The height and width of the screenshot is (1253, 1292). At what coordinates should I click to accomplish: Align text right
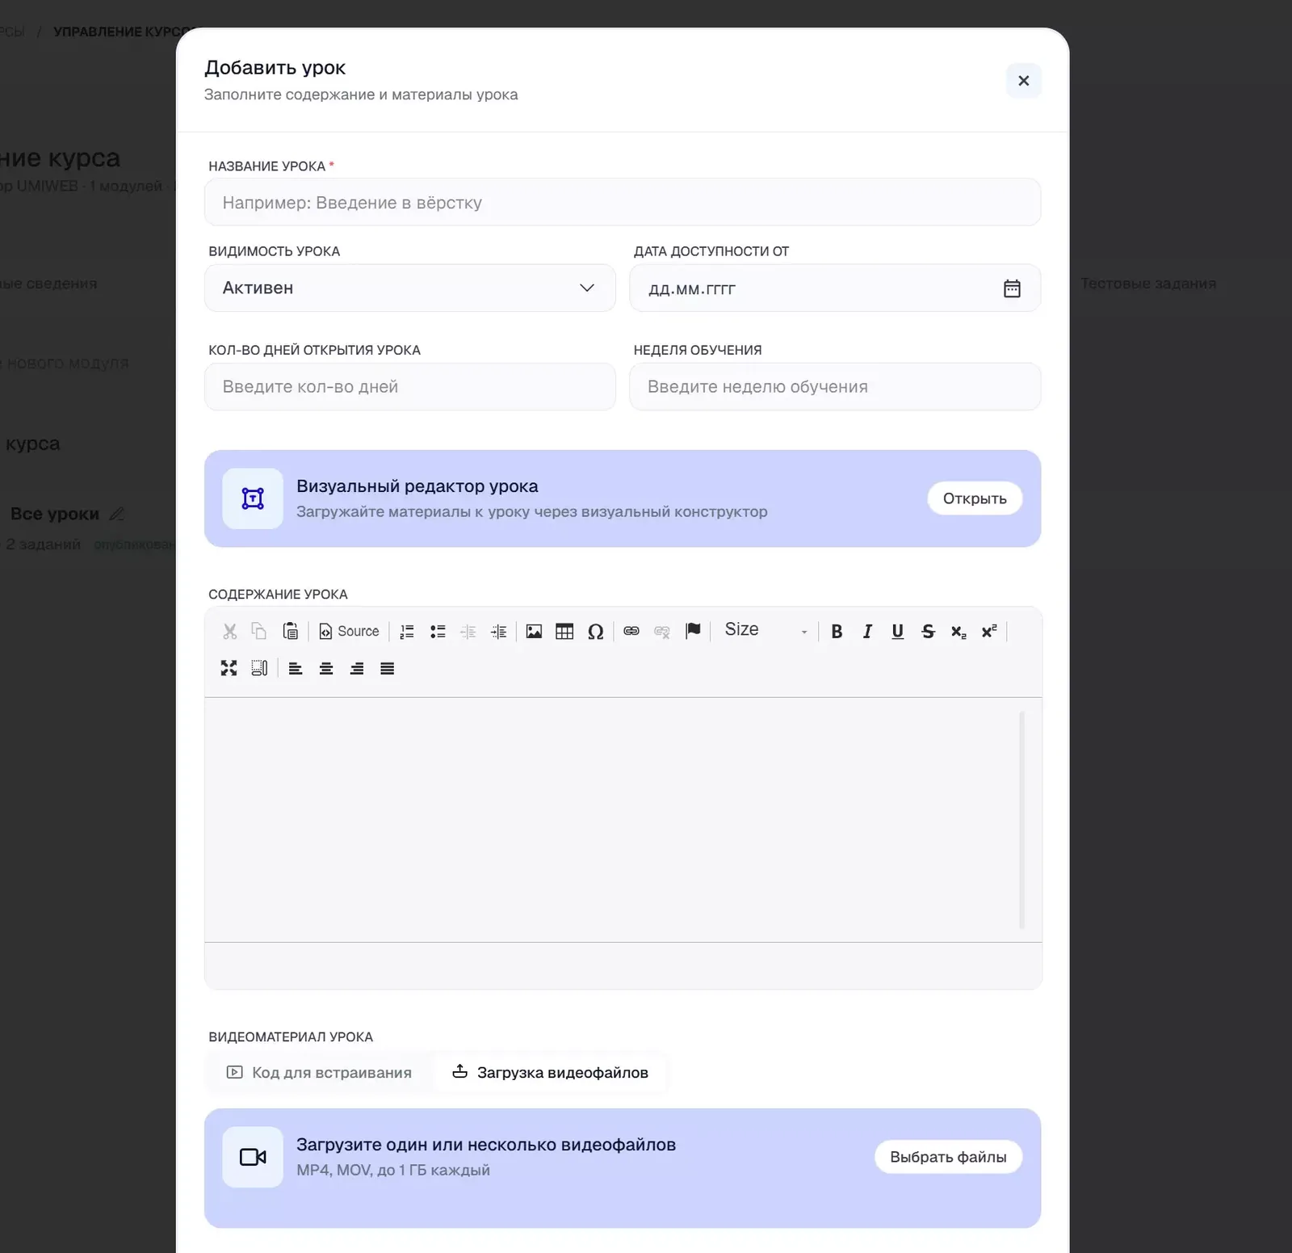[357, 668]
